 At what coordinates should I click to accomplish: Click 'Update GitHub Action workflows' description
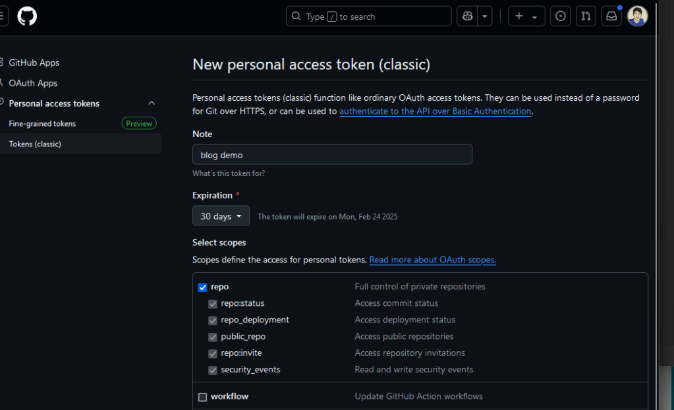click(x=418, y=396)
